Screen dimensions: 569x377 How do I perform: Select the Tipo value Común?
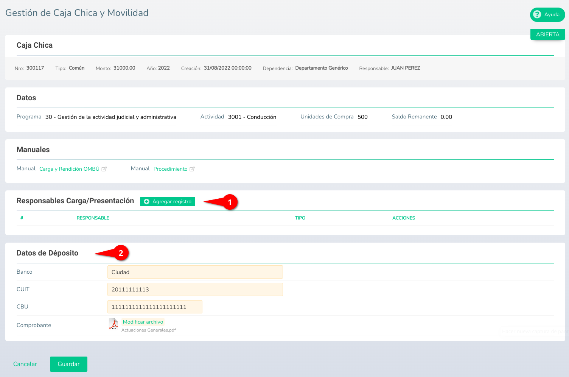(76, 68)
